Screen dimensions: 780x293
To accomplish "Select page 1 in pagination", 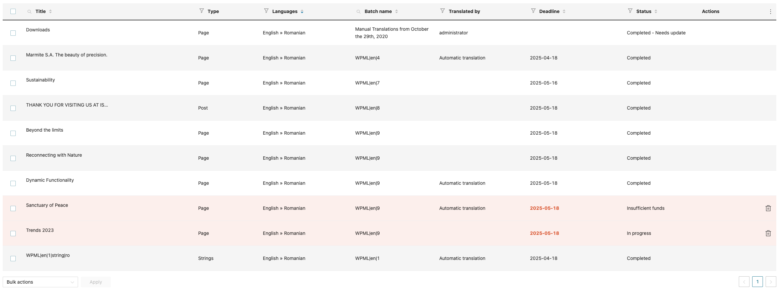I will coord(758,282).
